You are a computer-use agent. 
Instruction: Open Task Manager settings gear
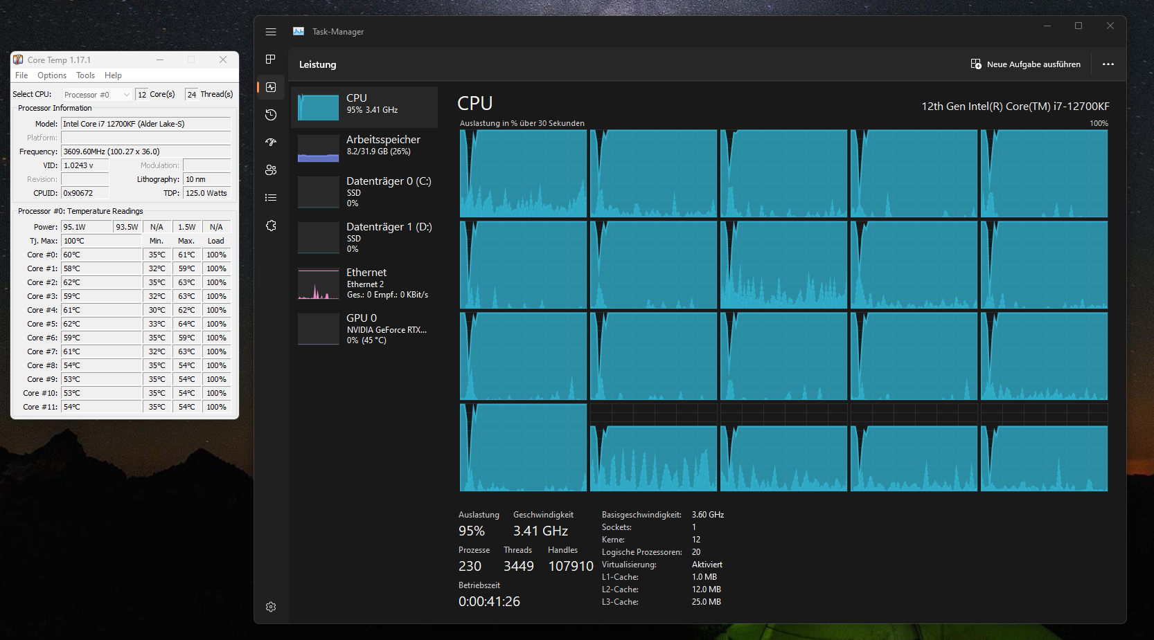tap(271, 607)
